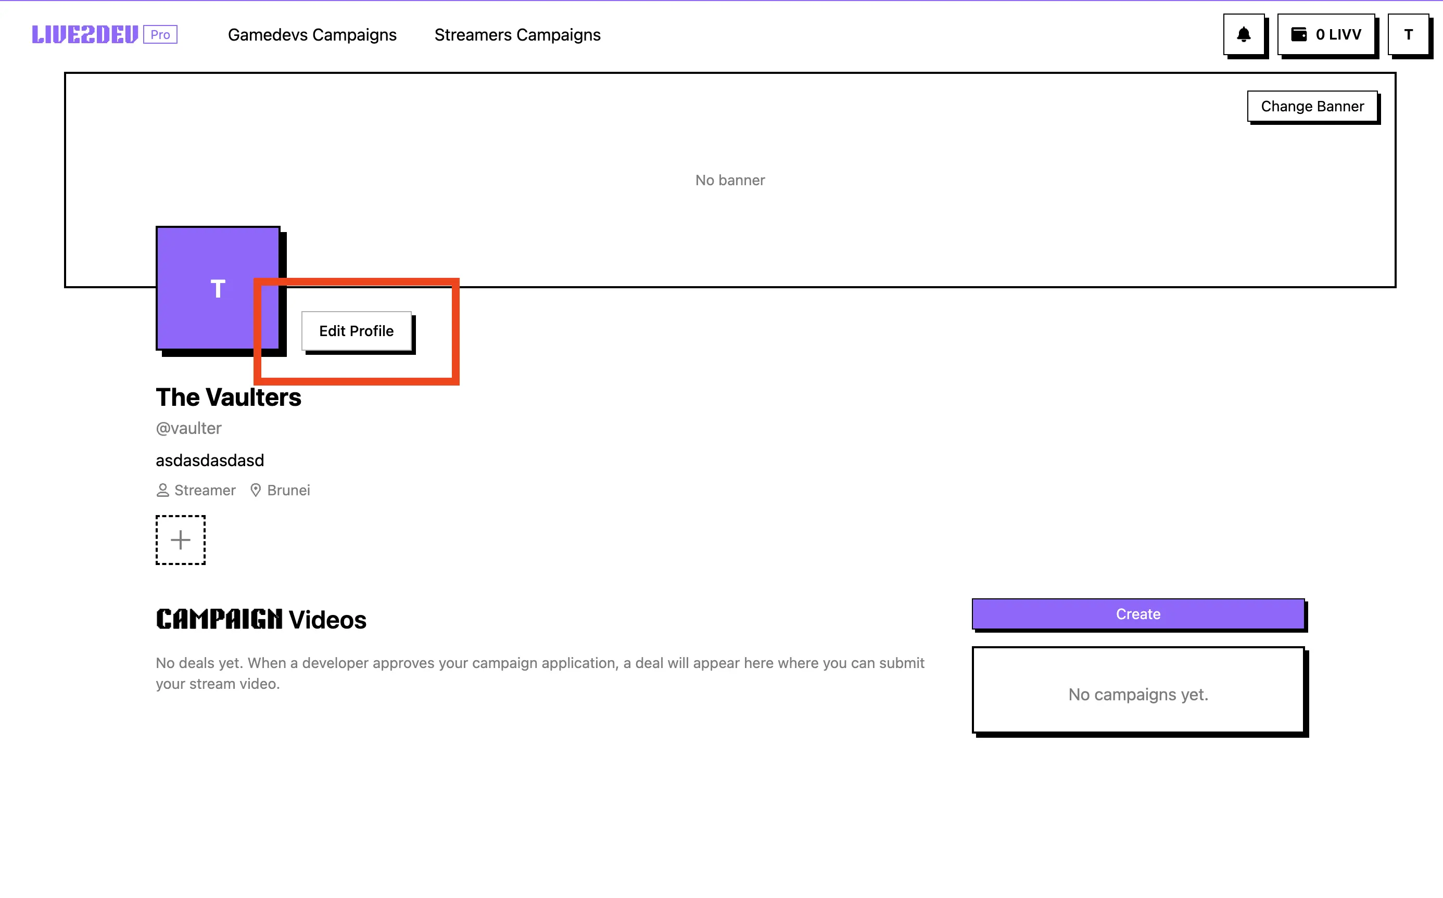
Task: Click the 'No deals yet' description text
Action: (540, 673)
